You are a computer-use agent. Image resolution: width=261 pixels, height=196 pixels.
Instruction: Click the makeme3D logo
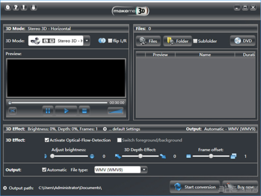pyautogui.click(x=130, y=11)
